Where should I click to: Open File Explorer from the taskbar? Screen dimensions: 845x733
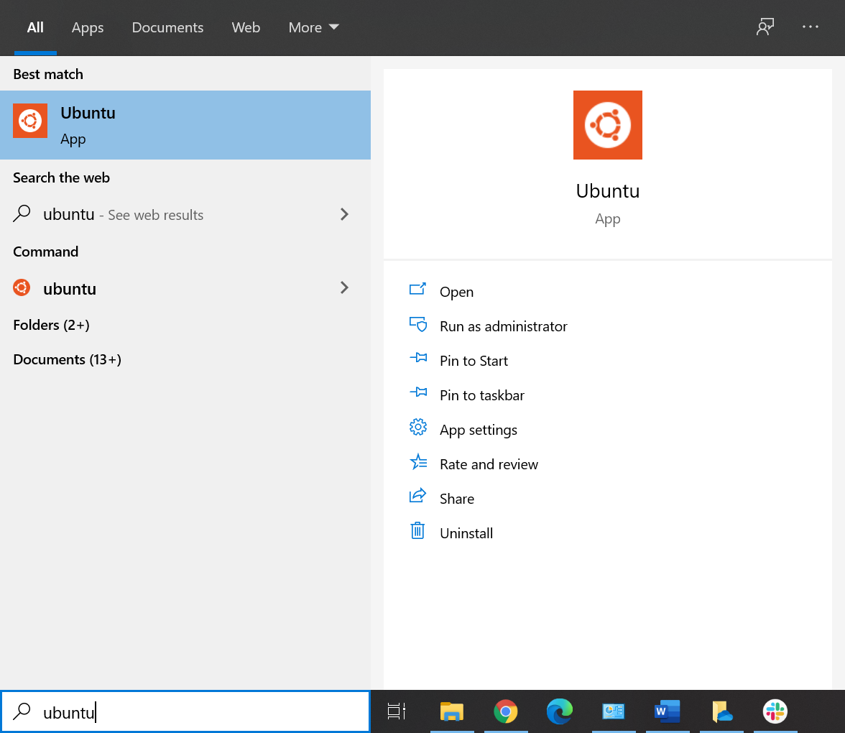(x=452, y=712)
